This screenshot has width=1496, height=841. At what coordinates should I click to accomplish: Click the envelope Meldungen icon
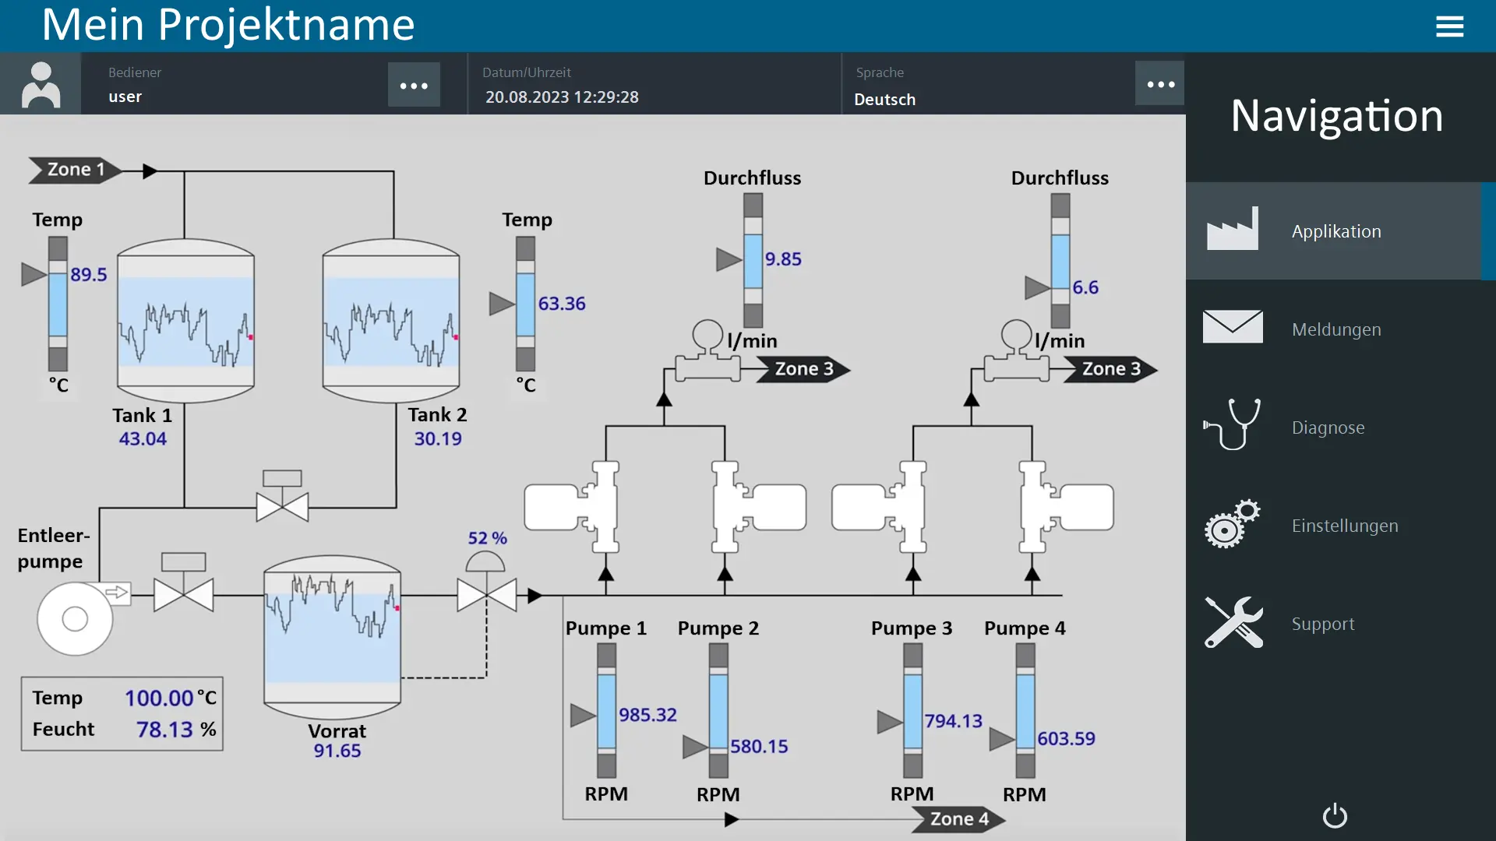(1233, 326)
